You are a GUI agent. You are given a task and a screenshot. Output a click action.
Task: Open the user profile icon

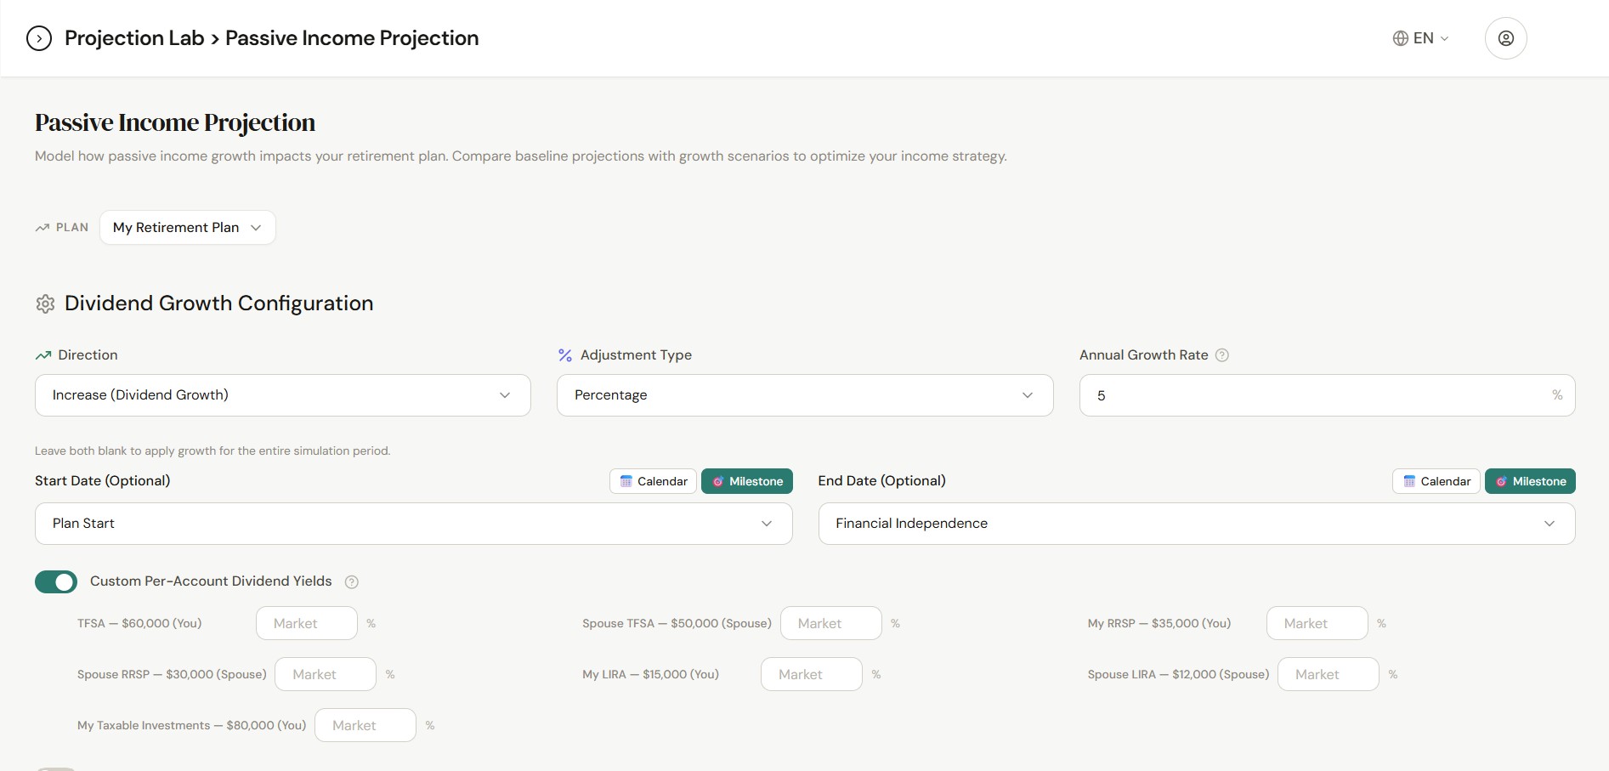[x=1505, y=38]
